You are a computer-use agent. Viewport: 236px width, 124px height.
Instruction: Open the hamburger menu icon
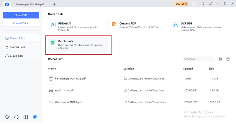pos(210,4)
